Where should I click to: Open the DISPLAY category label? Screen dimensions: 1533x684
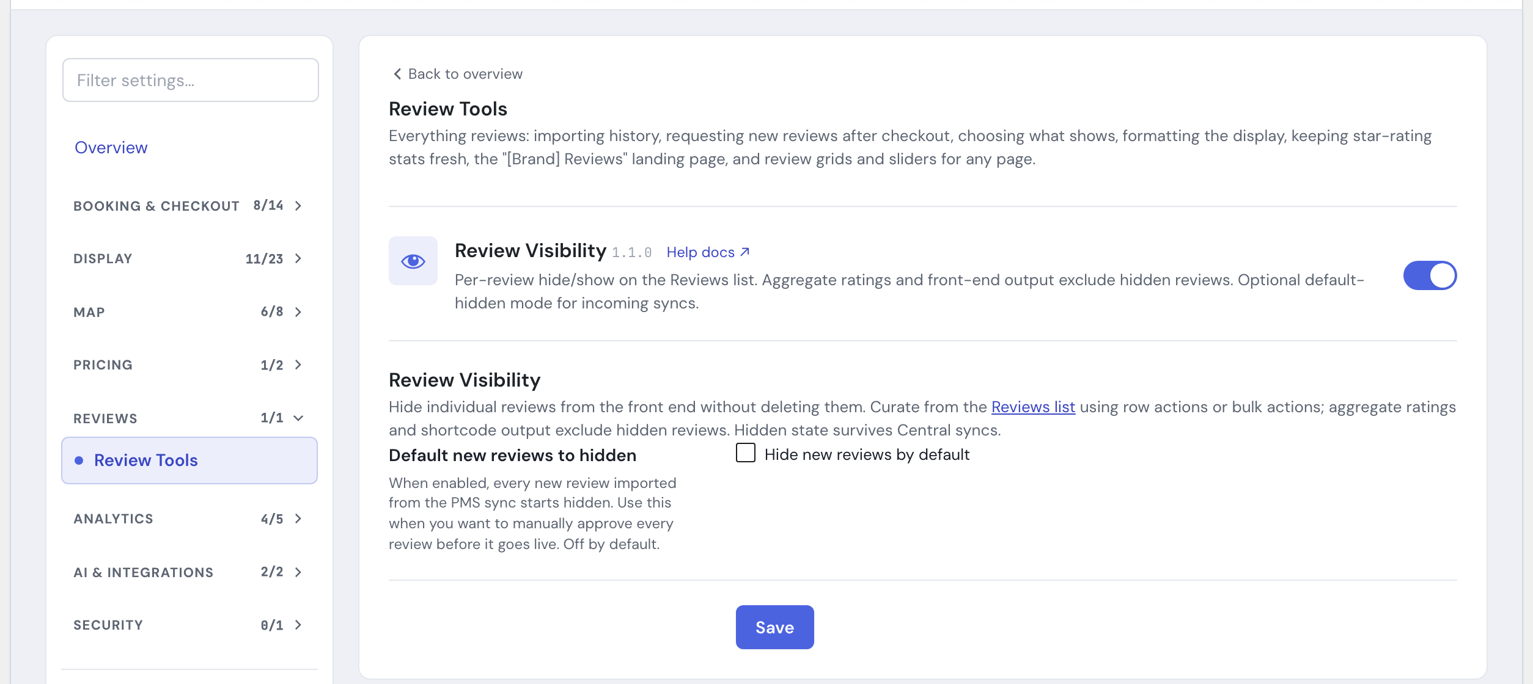(103, 258)
